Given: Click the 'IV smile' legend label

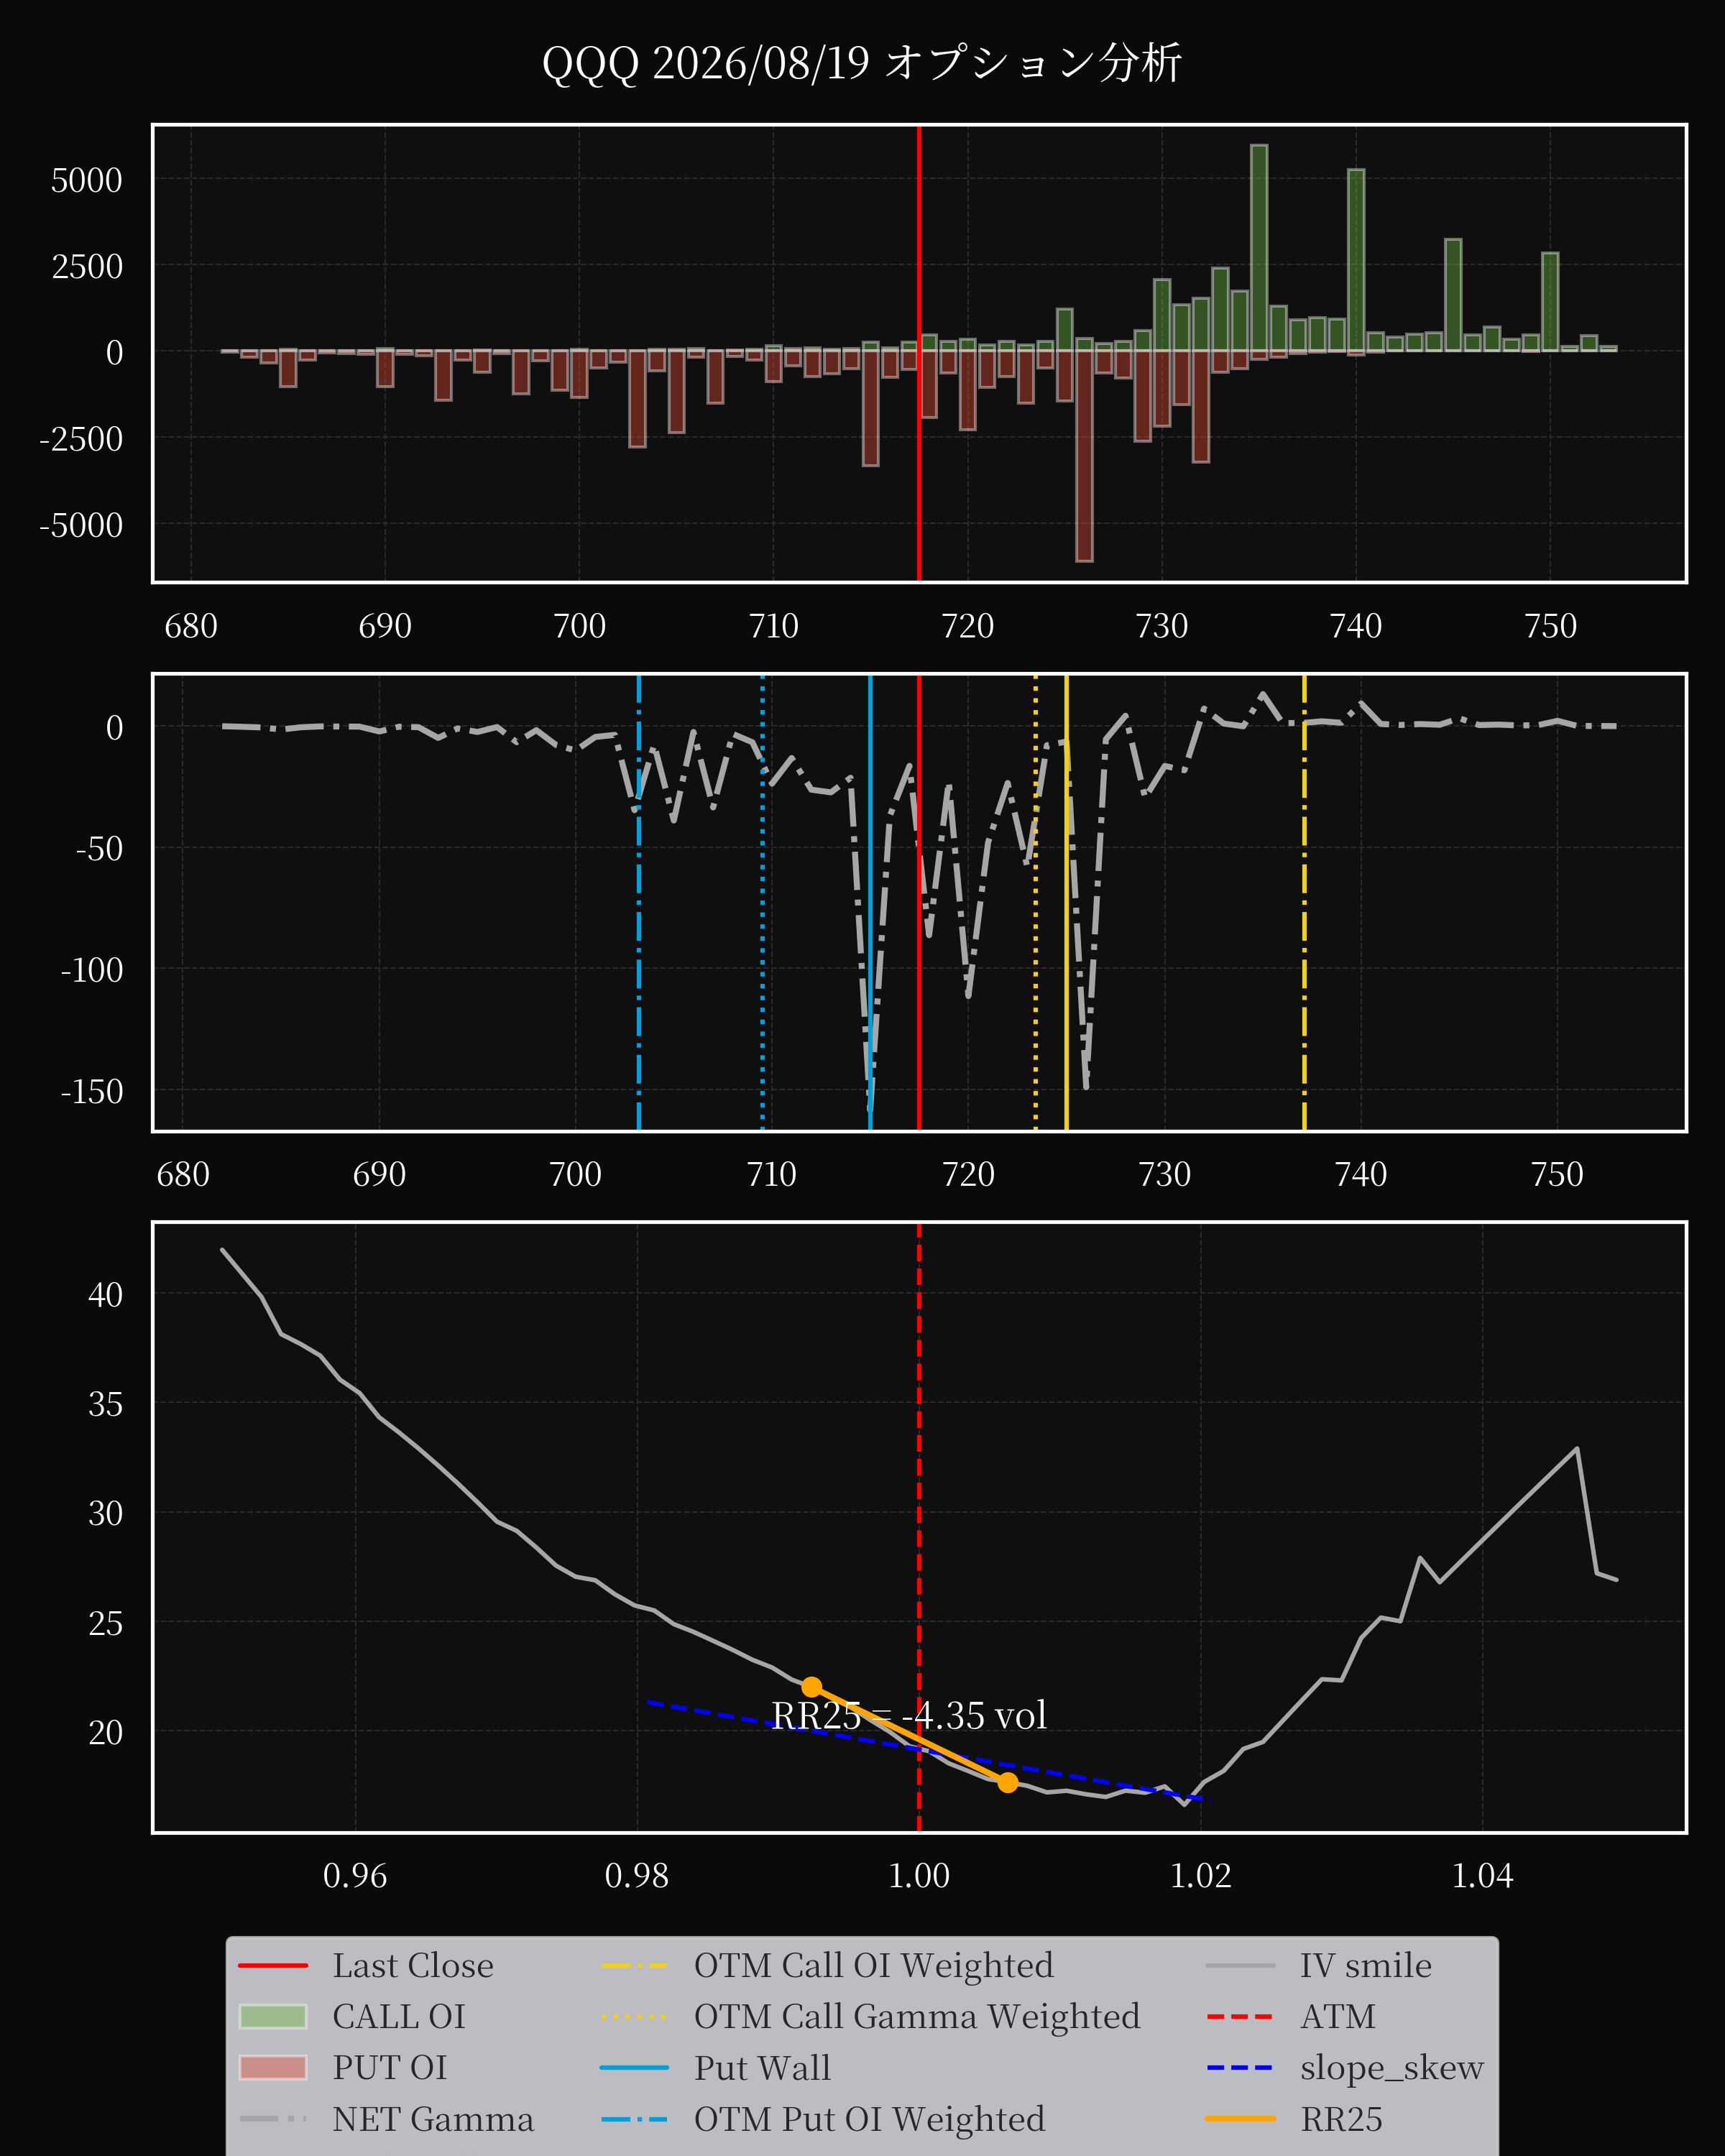Looking at the screenshot, I should tap(1366, 1965).
